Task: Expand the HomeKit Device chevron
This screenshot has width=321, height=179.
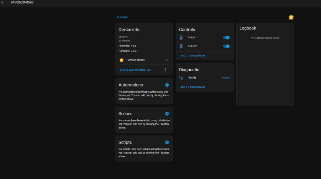Action: pos(167,60)
